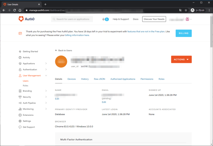This screenshot has width=213, height=146.
Task: Click the translate page icon
Action: click(x=180, y=10)
